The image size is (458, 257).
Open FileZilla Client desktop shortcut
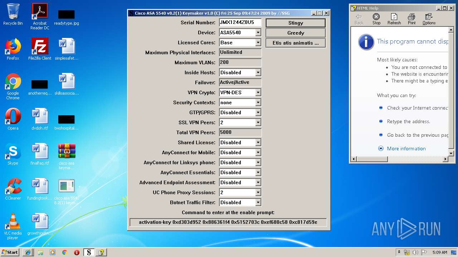(40, 49)
